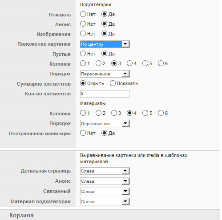
Task: Choose 1 column for subcategories Колонки
Action: [83, 63]
